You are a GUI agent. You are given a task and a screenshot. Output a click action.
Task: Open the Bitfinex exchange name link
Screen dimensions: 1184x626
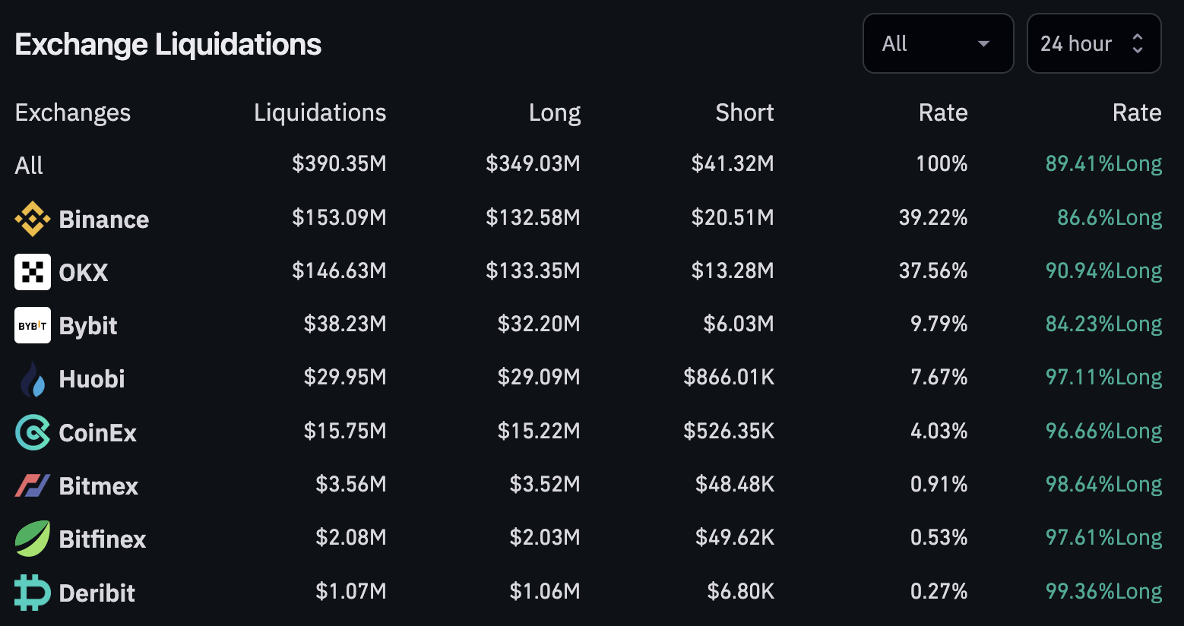(103, 539)
